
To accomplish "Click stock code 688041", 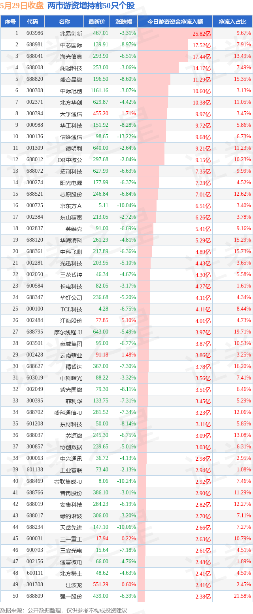I will click(x=35, y=56).
